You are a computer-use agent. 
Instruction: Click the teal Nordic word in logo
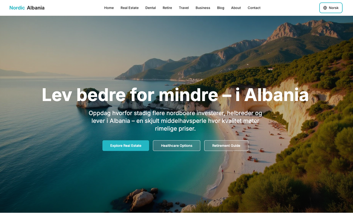click(17, 8)
